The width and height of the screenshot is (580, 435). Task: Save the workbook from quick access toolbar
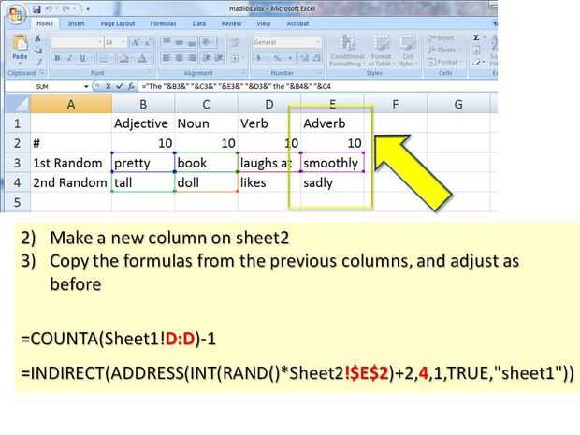click(x=36, y=9)
